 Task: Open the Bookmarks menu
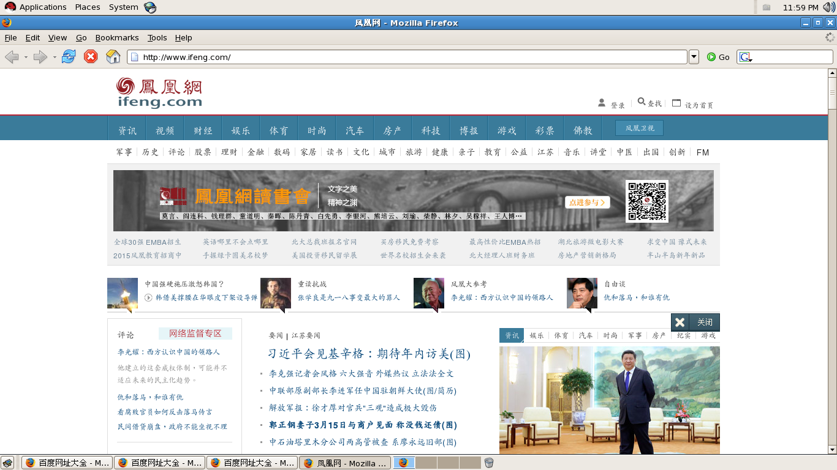tap(117, 37)
